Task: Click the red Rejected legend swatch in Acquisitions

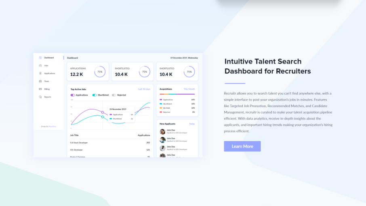Action: pyautogui.click(x=161, y=112)
